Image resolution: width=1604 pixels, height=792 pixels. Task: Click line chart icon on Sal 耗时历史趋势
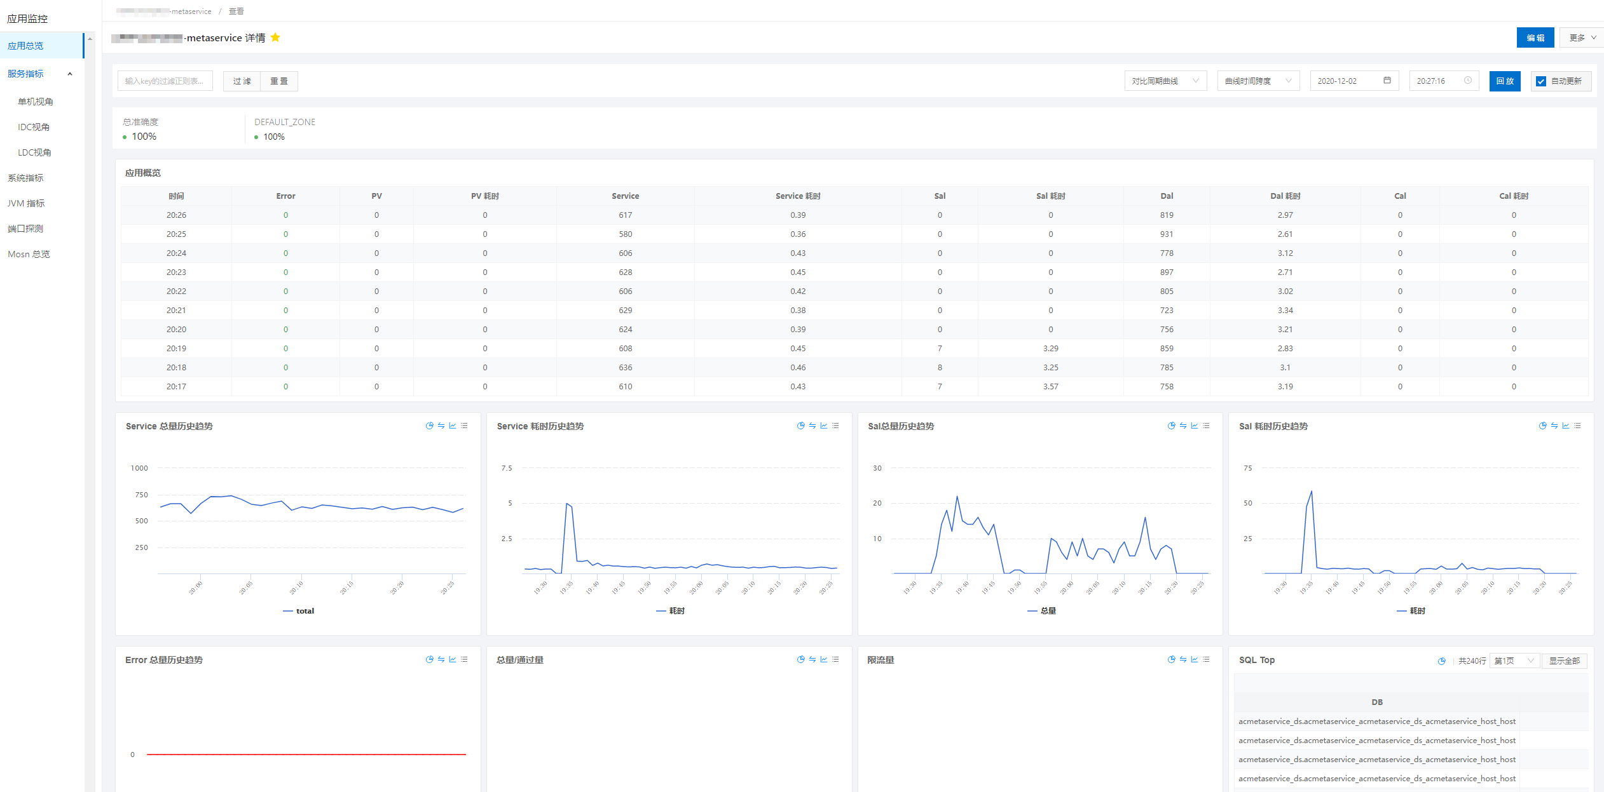pos(1566,426)
